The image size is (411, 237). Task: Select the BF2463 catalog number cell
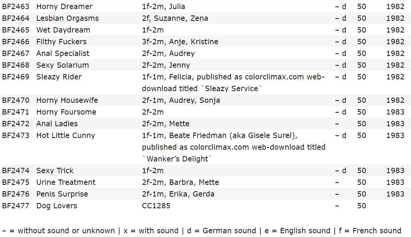[x=16, y=6]
